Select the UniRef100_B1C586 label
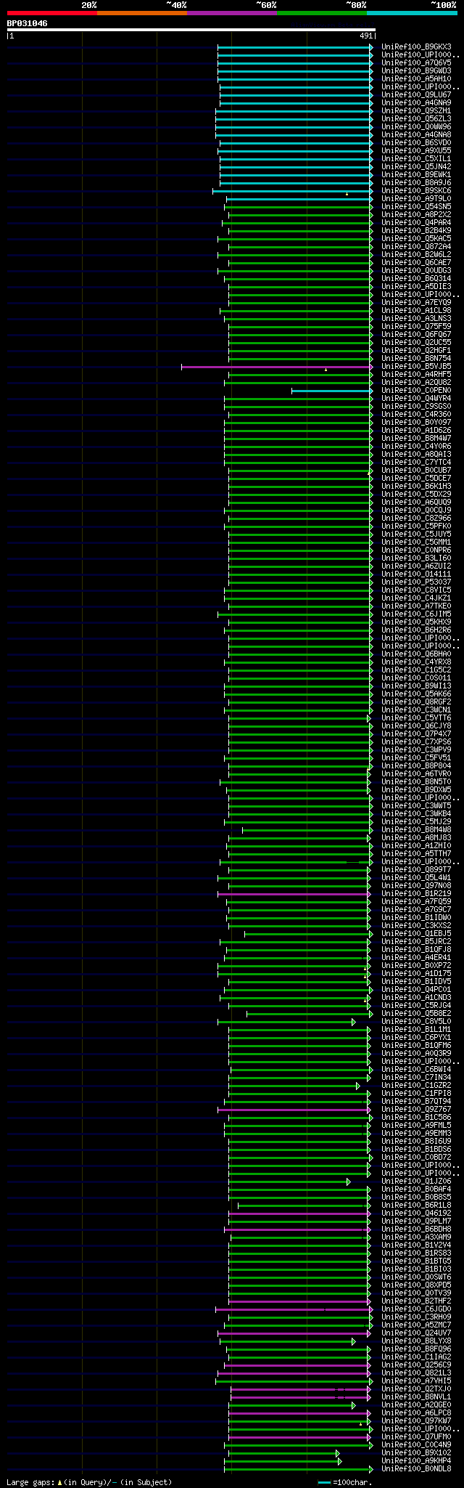Viewport: 464px width, 1488px height. 416,1118
